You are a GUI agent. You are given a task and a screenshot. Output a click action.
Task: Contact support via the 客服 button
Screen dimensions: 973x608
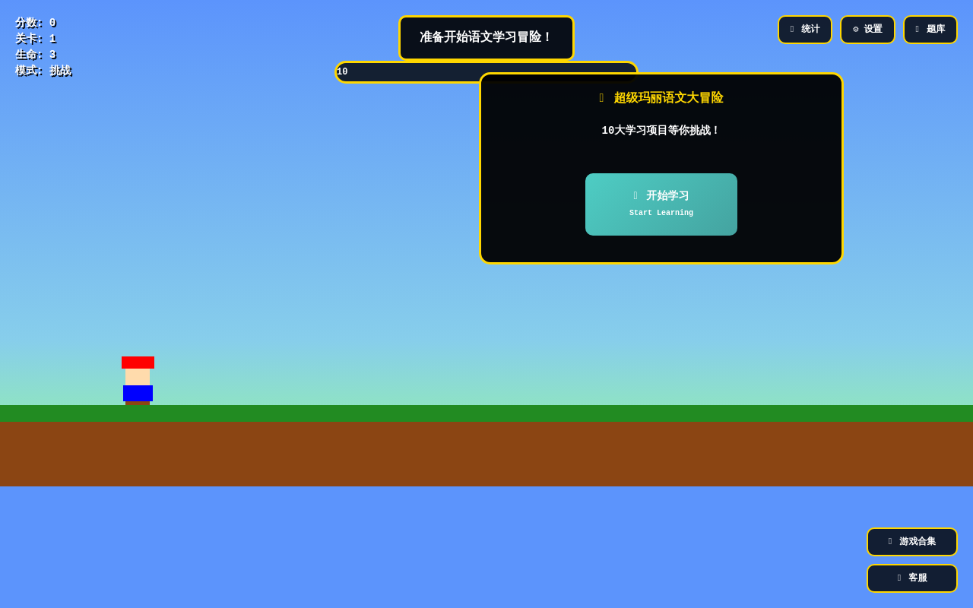[911, 578]
